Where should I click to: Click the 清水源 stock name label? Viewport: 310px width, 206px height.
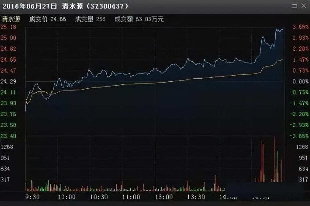(x=11, y=19)
